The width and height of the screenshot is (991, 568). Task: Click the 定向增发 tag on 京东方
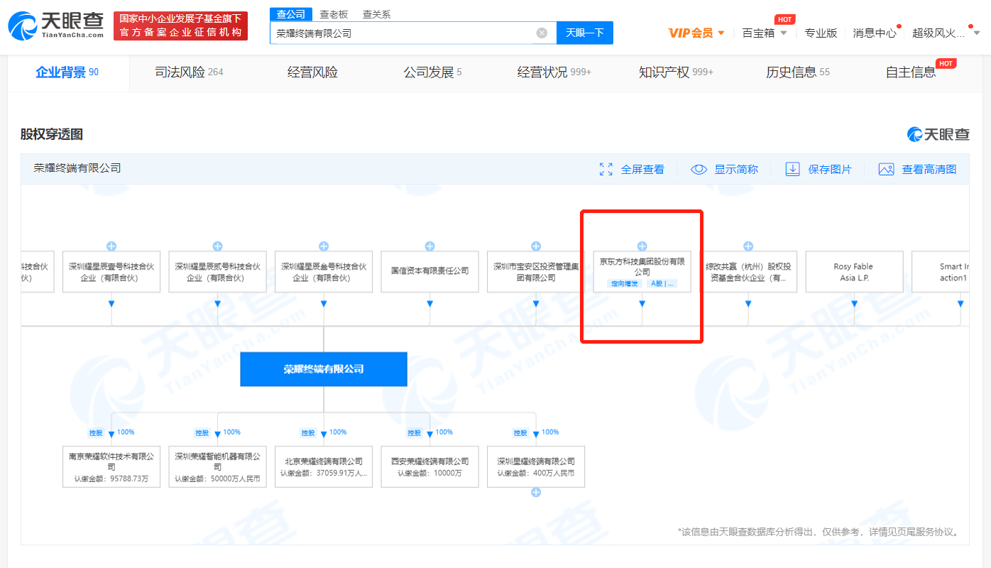click(x=625, y=283)
